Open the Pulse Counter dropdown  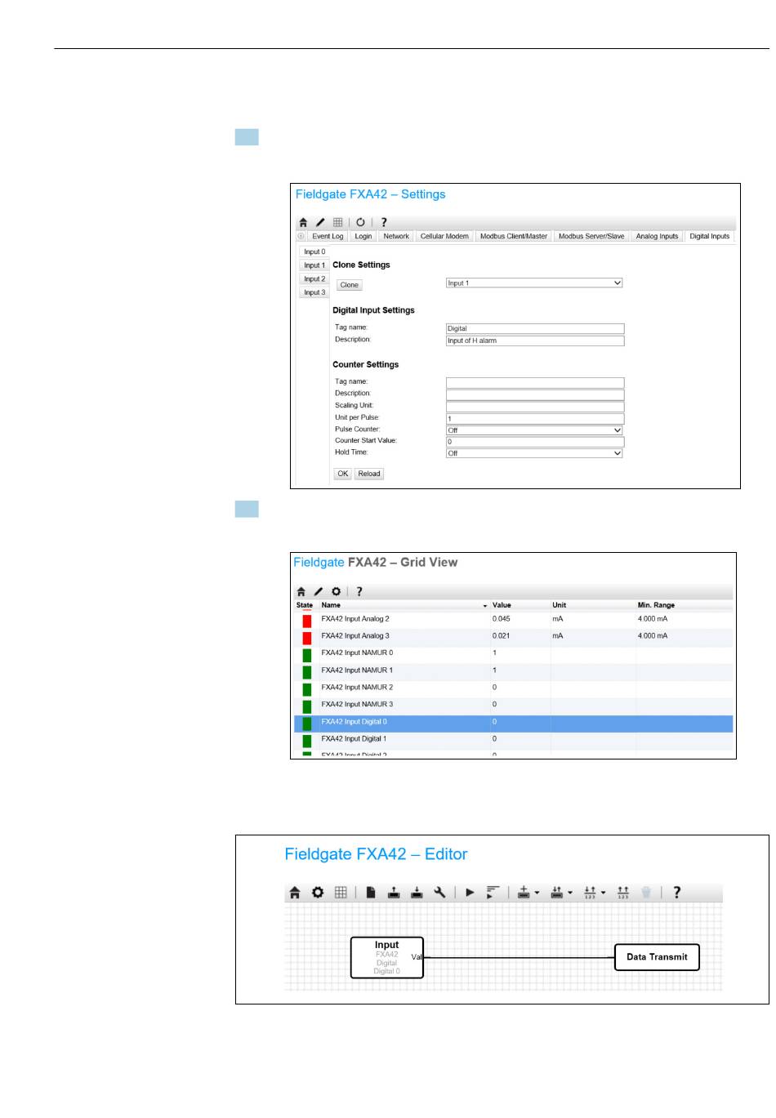coord(534,430)
